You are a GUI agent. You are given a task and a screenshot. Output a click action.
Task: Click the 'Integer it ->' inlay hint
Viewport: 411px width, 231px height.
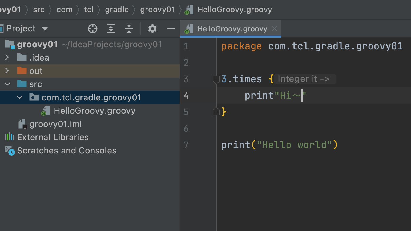coord(305,79)
